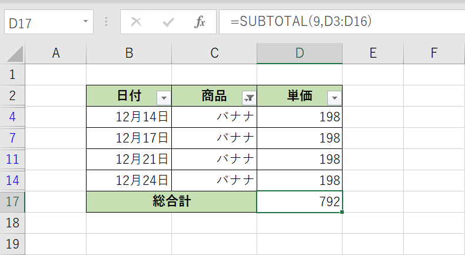Click the 日付 header cell

pos(129,96)
